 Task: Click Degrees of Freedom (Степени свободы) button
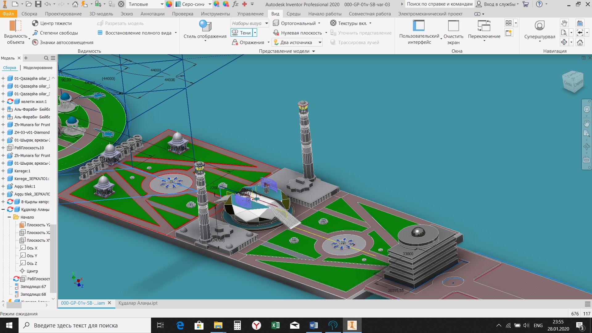coord(55,33)
